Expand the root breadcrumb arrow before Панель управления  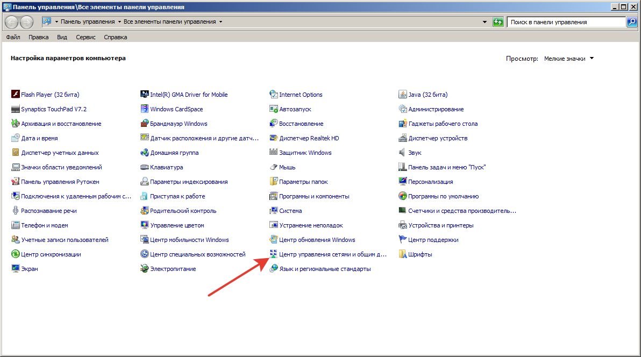click(x=56, y=22)
